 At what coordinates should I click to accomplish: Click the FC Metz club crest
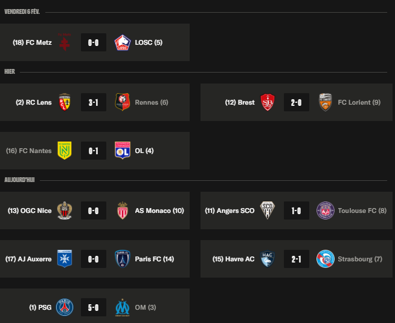pyautogui.click(x=65, y=42)
